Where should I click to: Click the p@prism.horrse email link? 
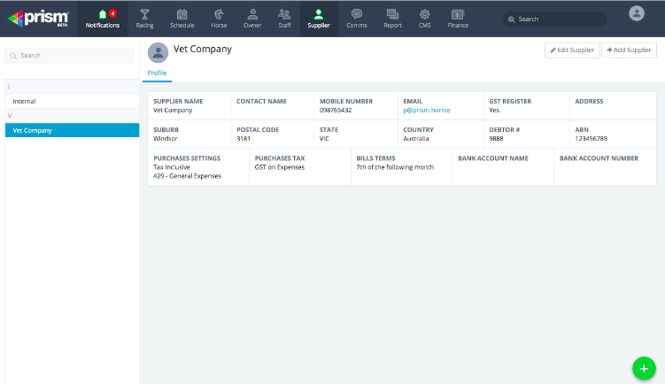pyautogui.click(x=427, y=111)
